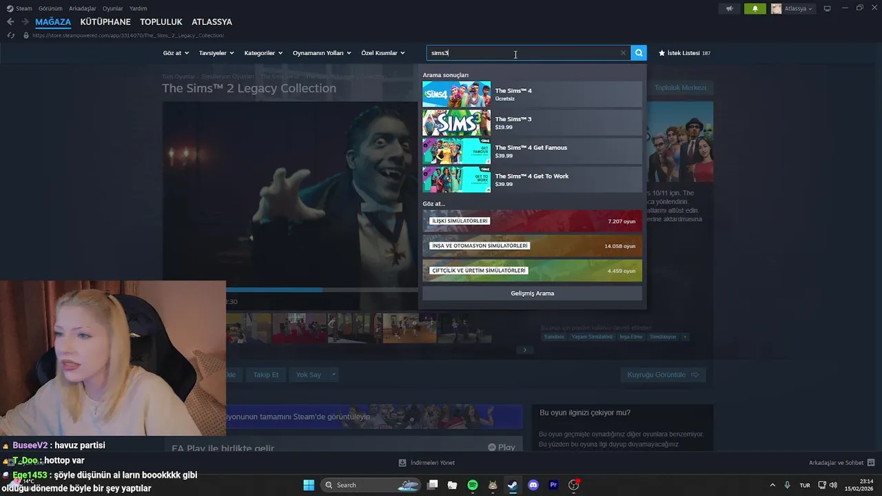Click the Kuyruğu Görüntüle button
The width and height of the screenshot is (882, 496).
[x=663, y=375]
